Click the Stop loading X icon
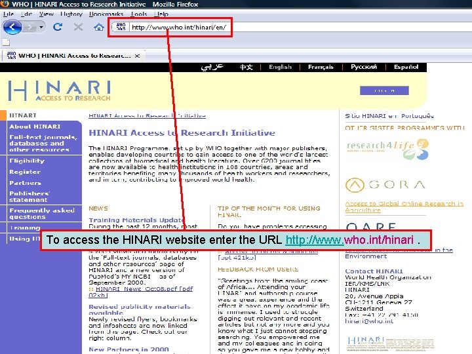Screen dimensions: 472x354 pyautogui.click(x=78, y=27)
